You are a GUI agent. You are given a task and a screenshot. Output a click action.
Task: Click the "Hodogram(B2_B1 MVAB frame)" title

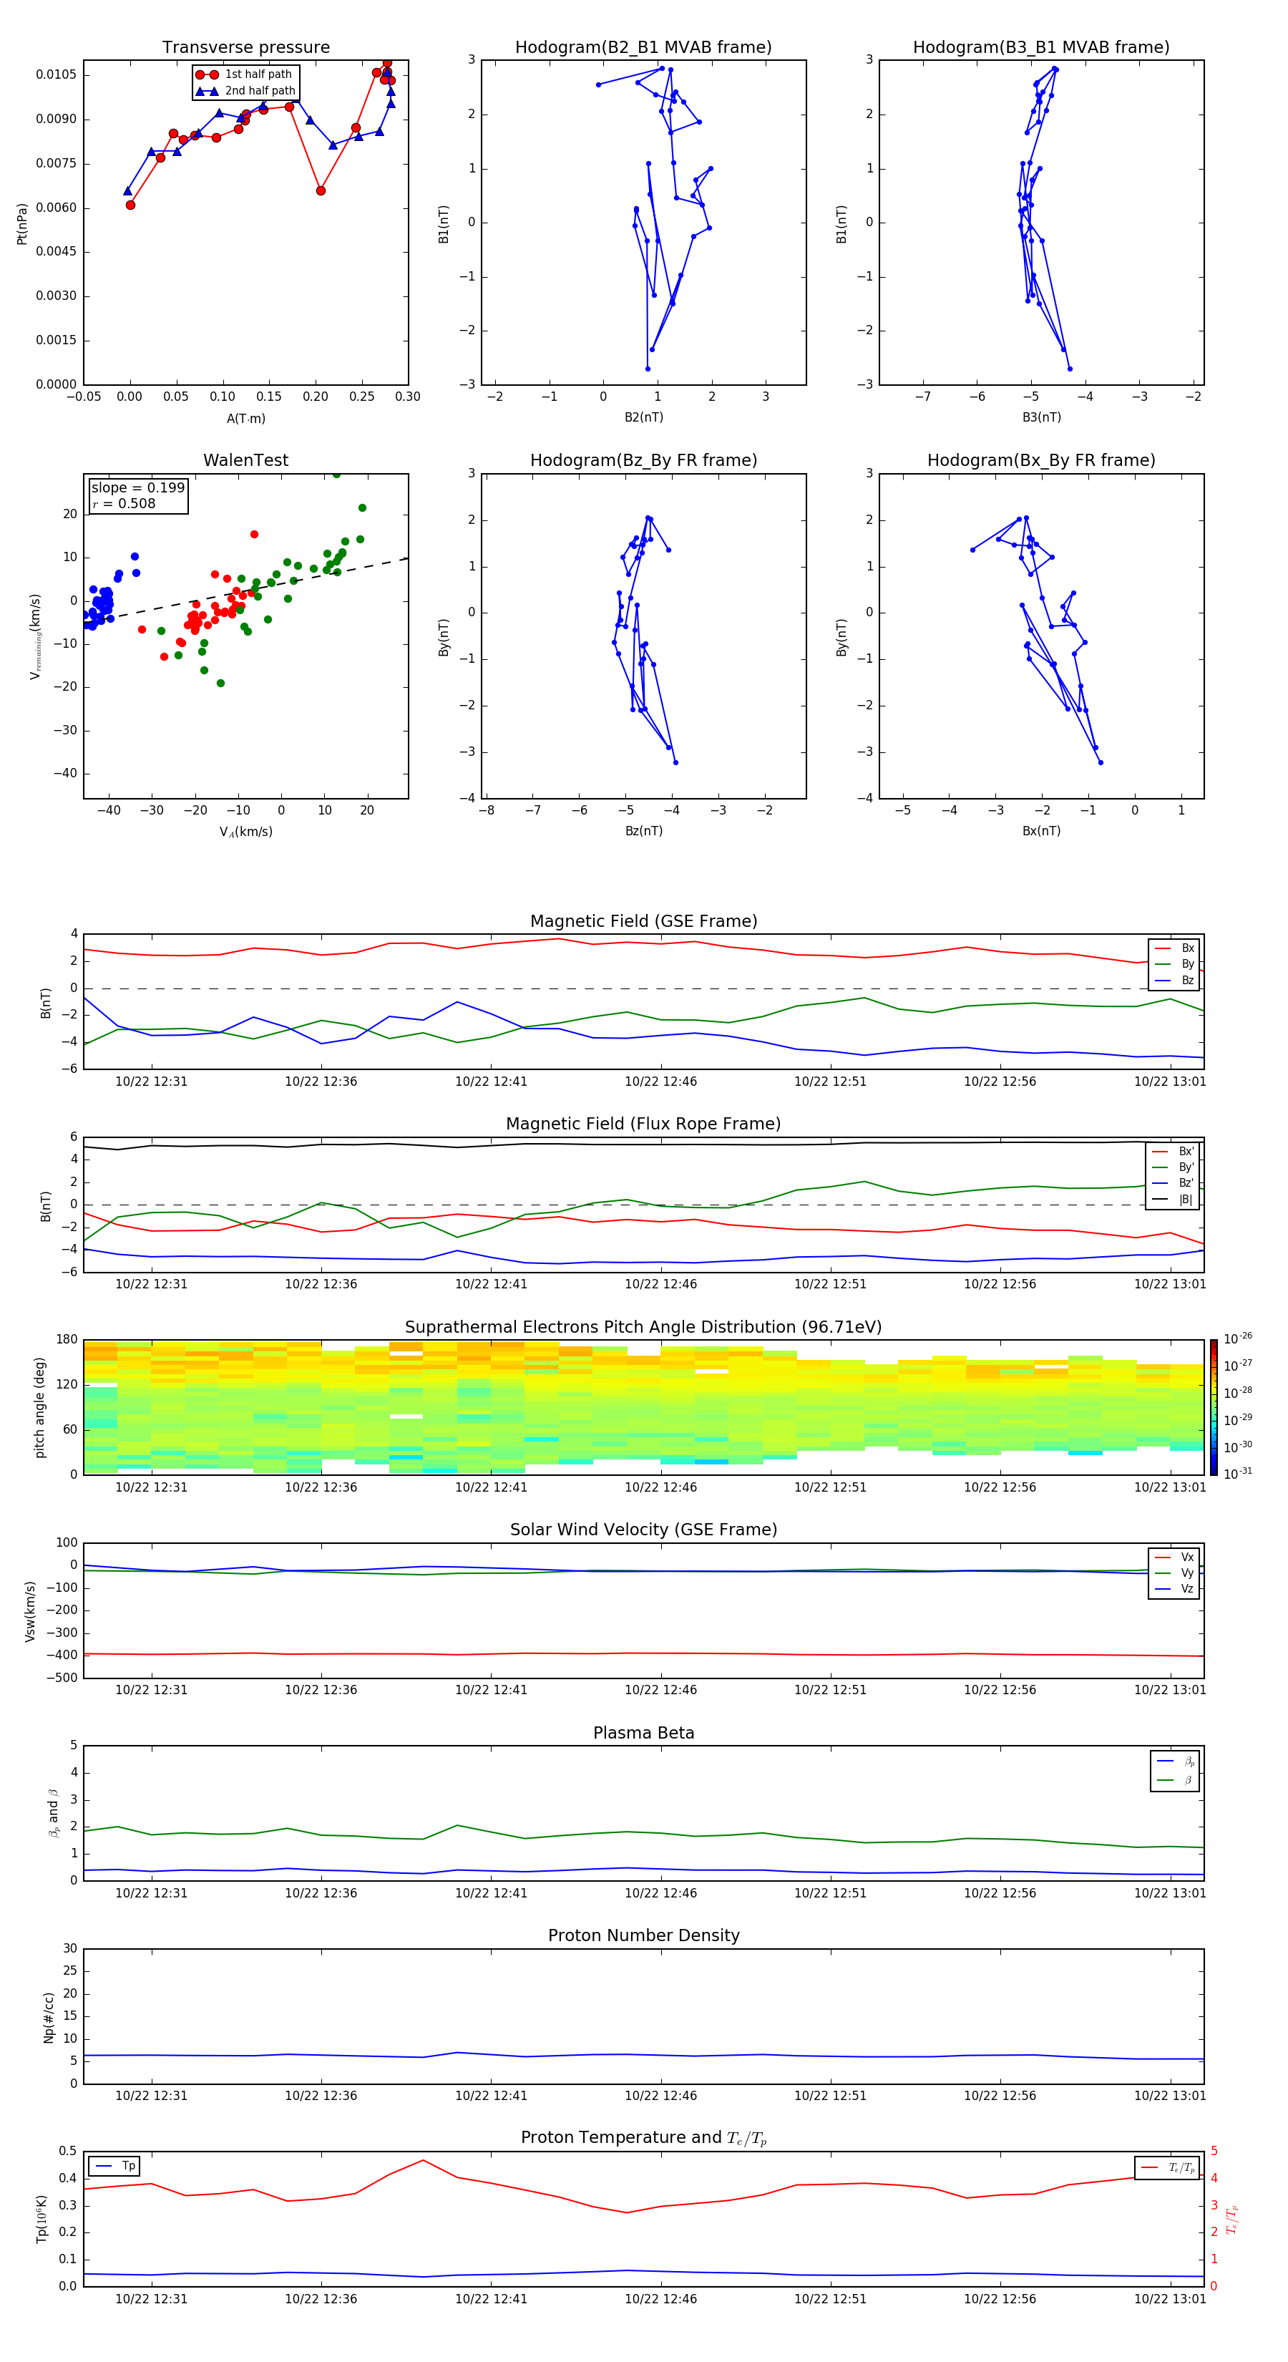pyautogui.click(x=643, y=48)
